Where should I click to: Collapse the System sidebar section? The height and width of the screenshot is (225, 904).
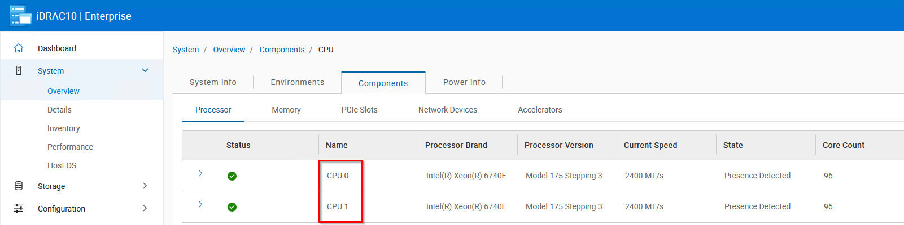tap(145, 70)
